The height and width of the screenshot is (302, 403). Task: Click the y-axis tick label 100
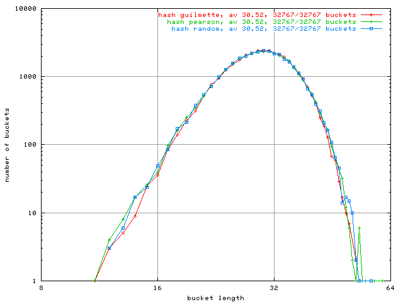(x=29, y=145)
